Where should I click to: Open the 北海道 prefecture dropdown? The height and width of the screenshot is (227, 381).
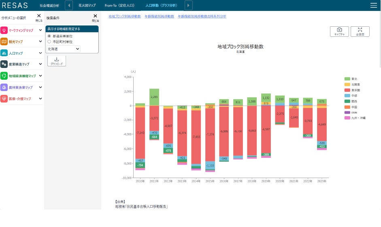(64, 49)
